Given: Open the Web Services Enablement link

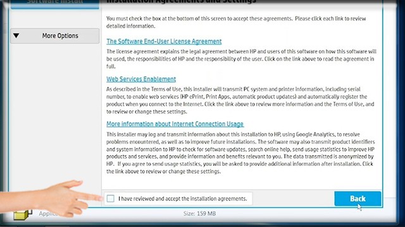Looking at the screenshot, I should coord(141,79).
